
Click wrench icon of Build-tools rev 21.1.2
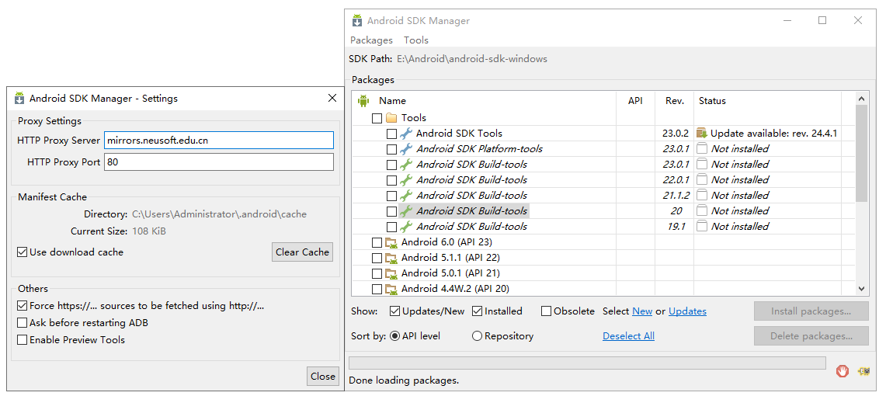(405, 196)
